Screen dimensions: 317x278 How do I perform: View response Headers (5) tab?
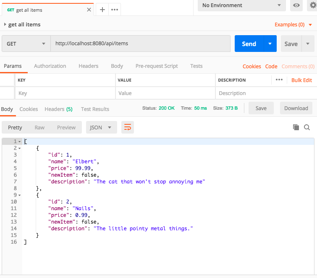tap(58, 109)
